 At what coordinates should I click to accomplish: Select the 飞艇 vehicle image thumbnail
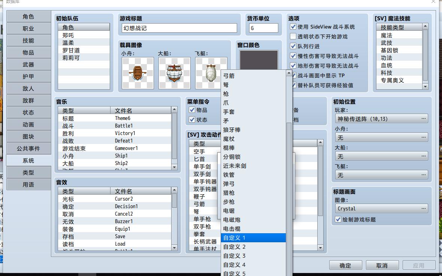click(211, 73)
